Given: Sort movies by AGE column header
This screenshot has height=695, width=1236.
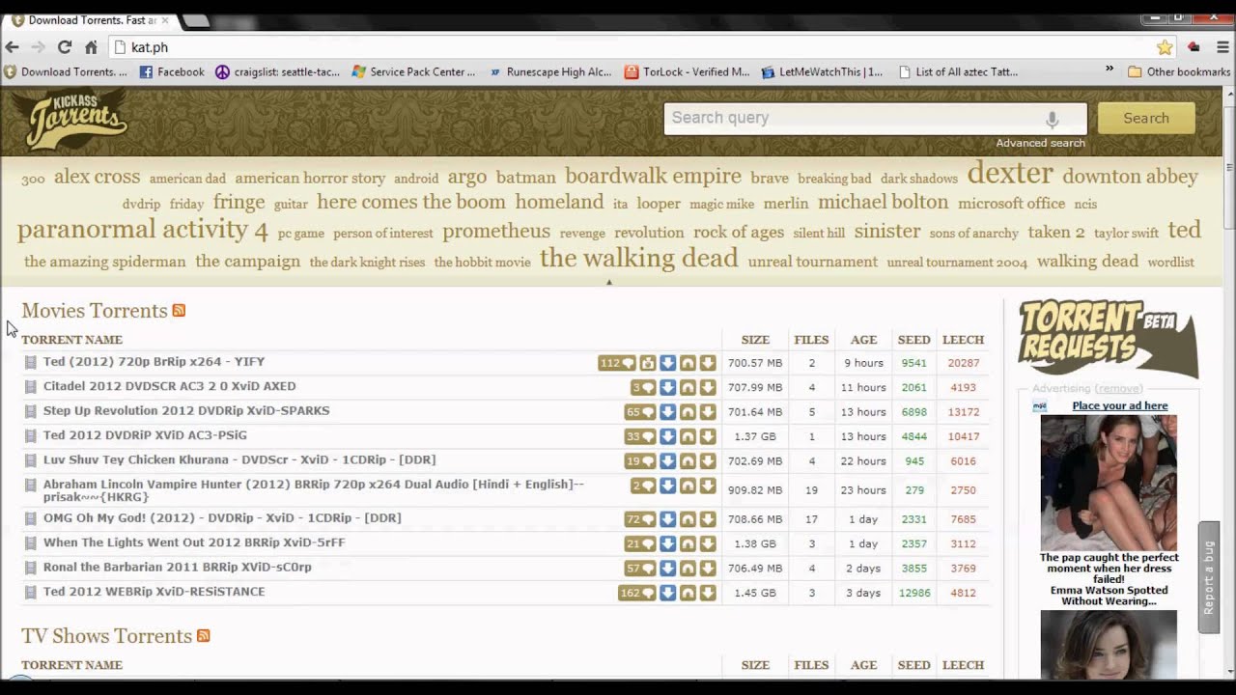Looking at the screenshot, I should click(x=863, y=340).
